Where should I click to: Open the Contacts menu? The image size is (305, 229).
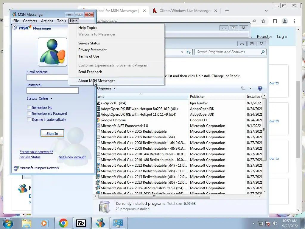[x=30, y=21]
